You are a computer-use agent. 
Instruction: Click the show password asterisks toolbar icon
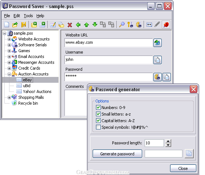pos(149,25)
